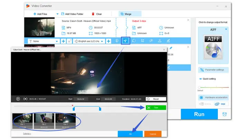
Task: Click Add Files
Action: pos(40,14)
